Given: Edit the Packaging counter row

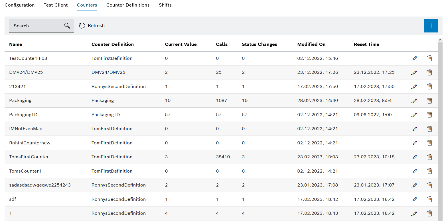Looking at the screenshot, I should click(x=414, y=101).
